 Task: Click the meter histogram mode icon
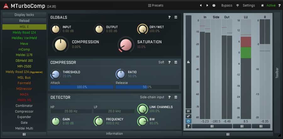[188, 62]
